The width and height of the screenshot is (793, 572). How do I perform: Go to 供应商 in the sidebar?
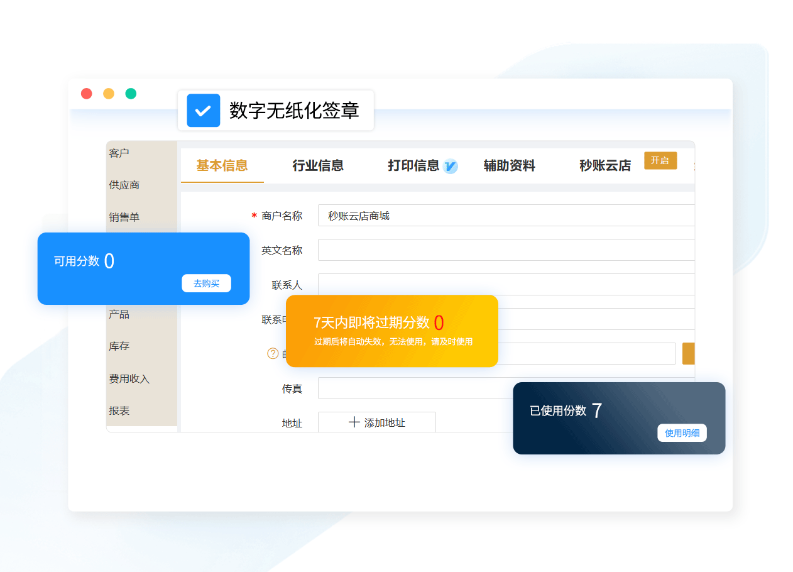[124, 185]
